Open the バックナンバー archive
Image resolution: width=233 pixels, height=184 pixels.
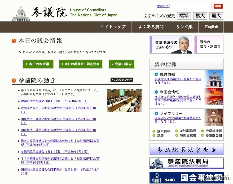click(122, 79)
